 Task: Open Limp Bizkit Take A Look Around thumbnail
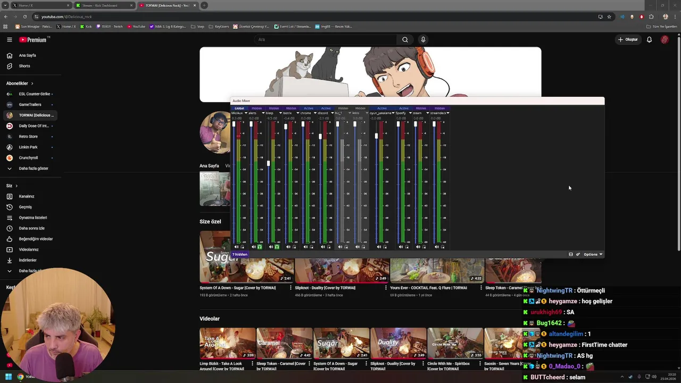228,343
